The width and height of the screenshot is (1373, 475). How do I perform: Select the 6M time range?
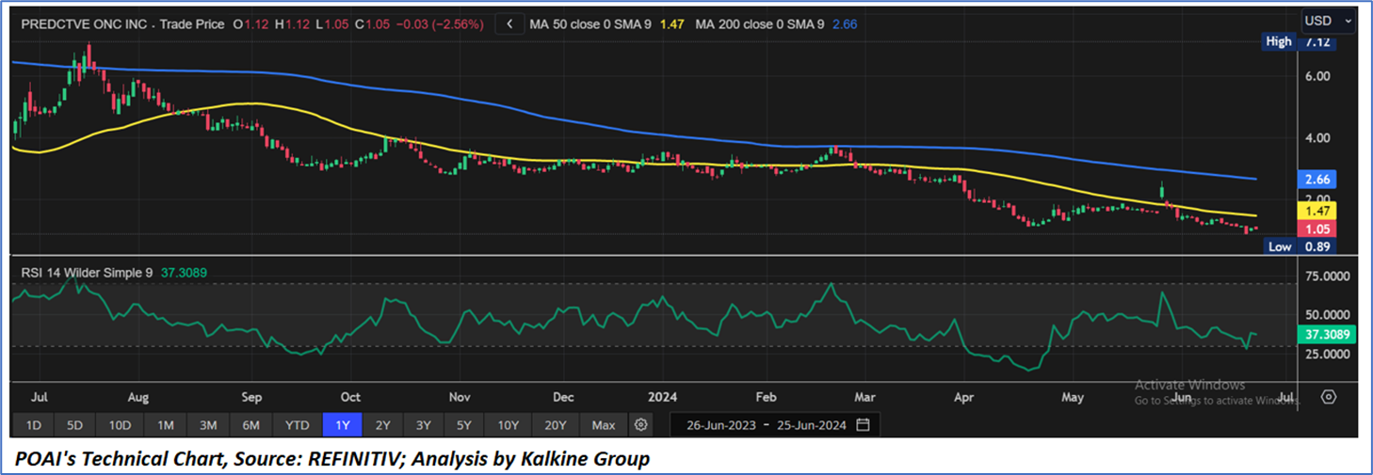[x=250, y=425]
